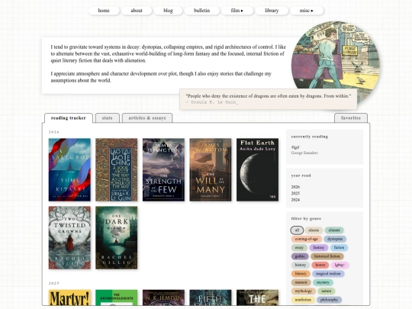Open The Strength of the Few cover

(163, 169)
